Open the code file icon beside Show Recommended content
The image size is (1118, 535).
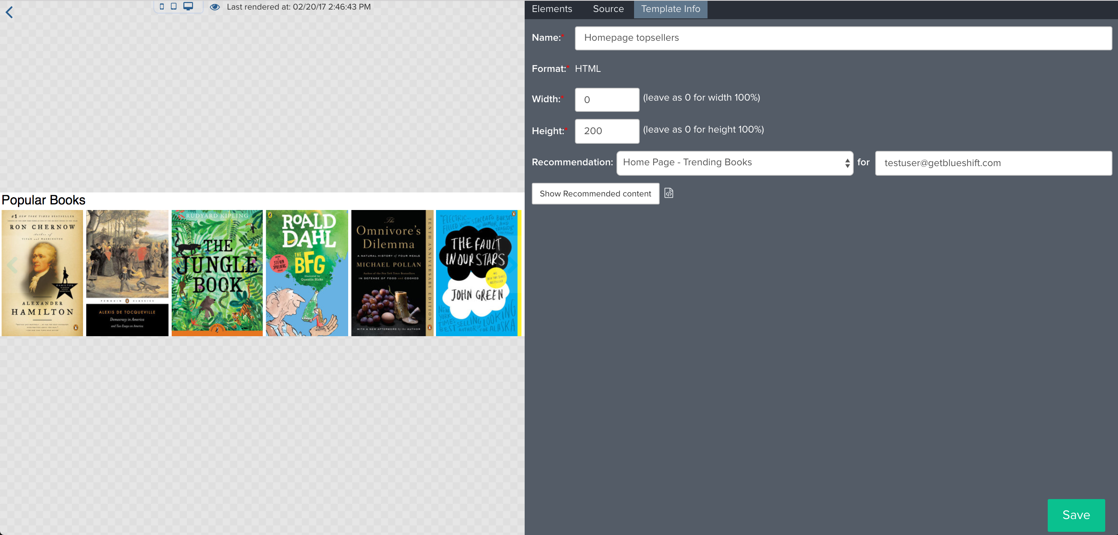pos(669,193)
